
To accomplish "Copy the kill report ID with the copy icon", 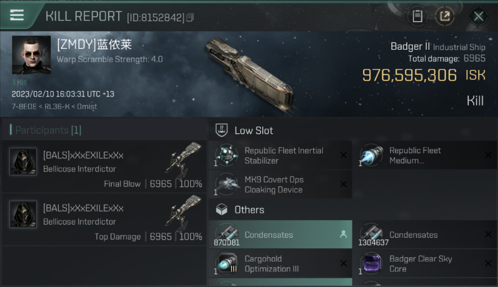I will [x=190, y=17].
